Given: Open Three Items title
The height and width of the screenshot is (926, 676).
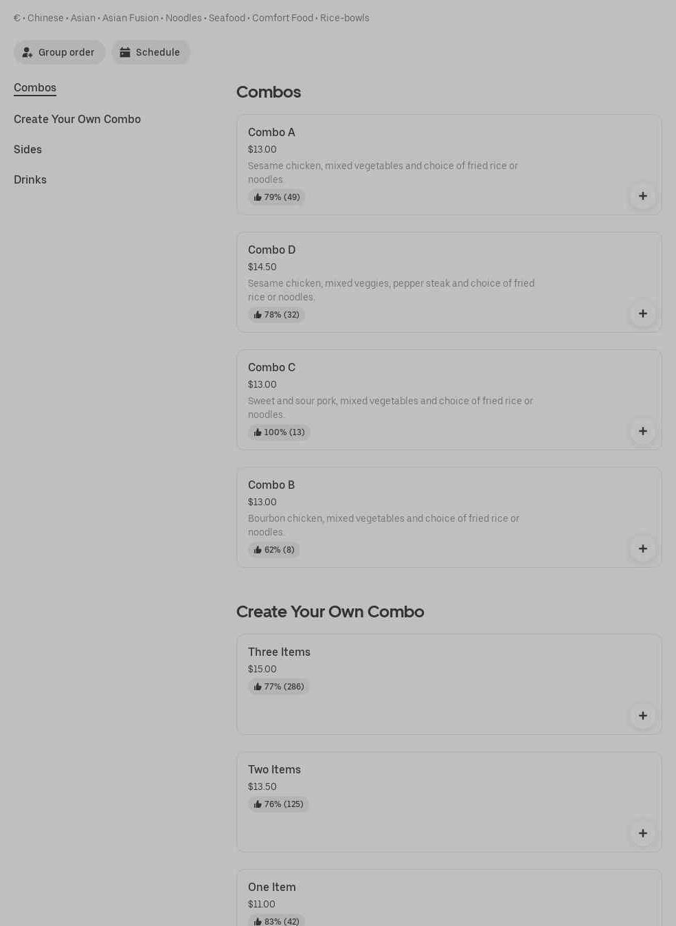Looking at the screenshot, I should 279,652.
